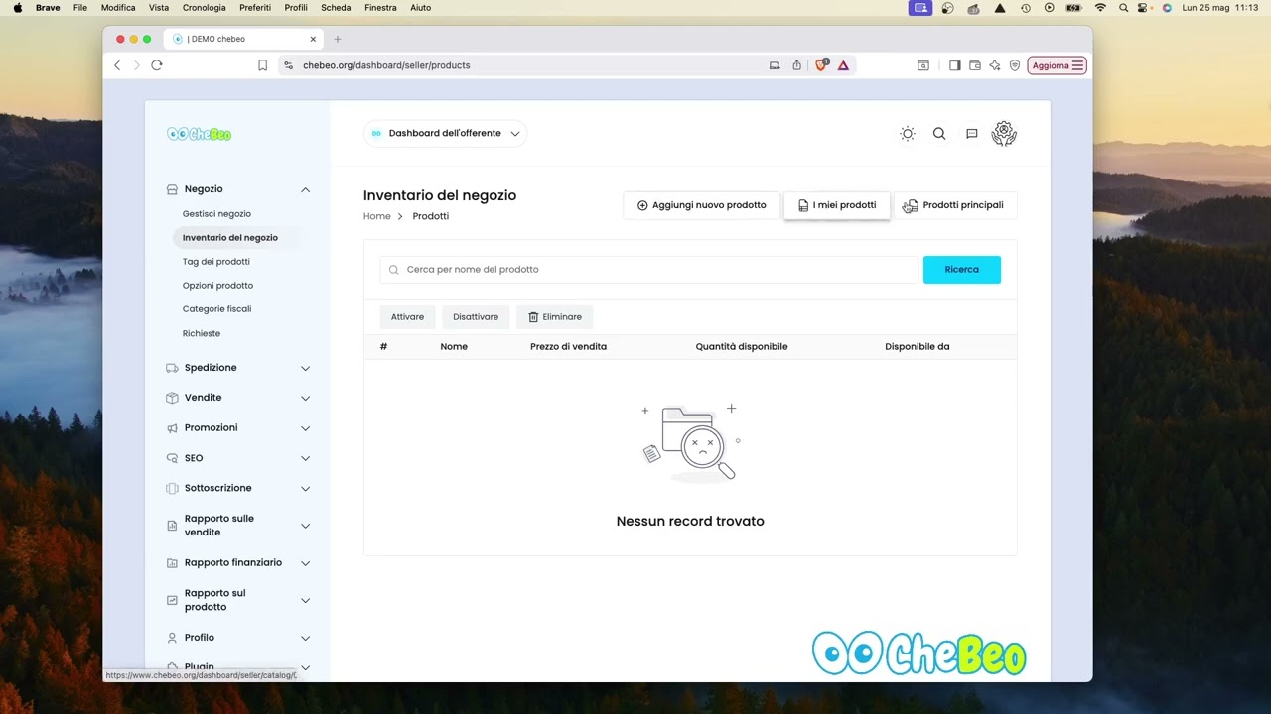Screen dimensions: 1271x714
Task: Expand the Rapporto sulle vendite chevron
Action: [306, 526]
